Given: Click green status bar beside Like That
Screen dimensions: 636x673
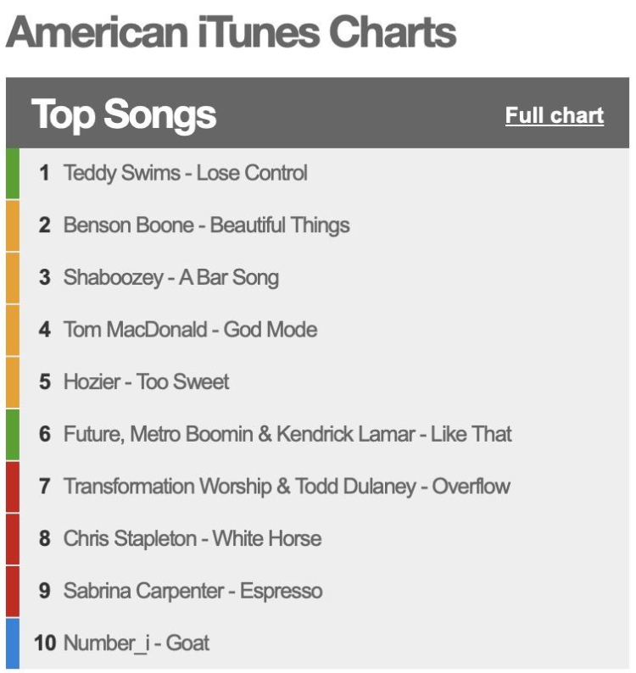Looking at the screenshot, I should (x=12, y=435).
